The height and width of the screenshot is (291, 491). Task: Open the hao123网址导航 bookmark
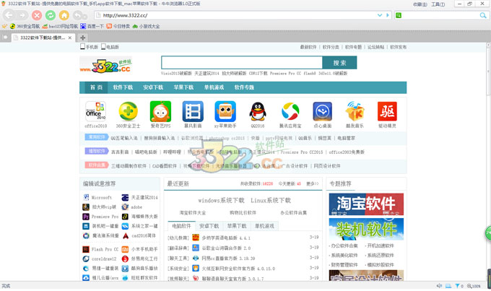60,26
